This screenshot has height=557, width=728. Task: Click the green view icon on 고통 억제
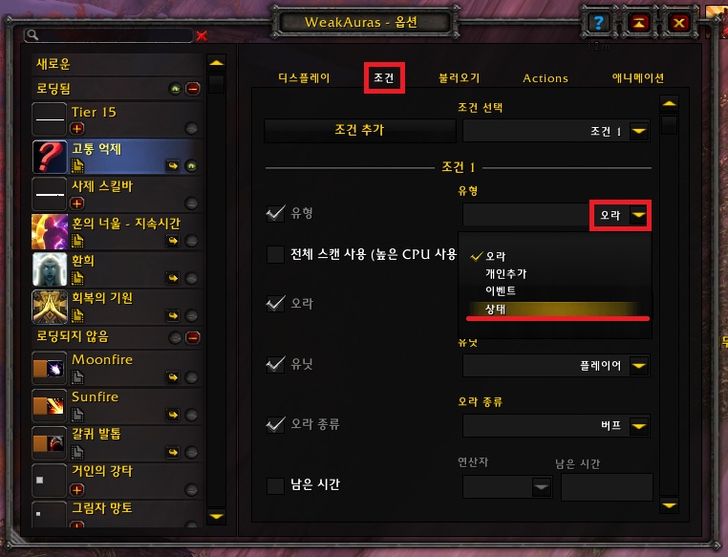pyautogui.click(x=191, y=165)
